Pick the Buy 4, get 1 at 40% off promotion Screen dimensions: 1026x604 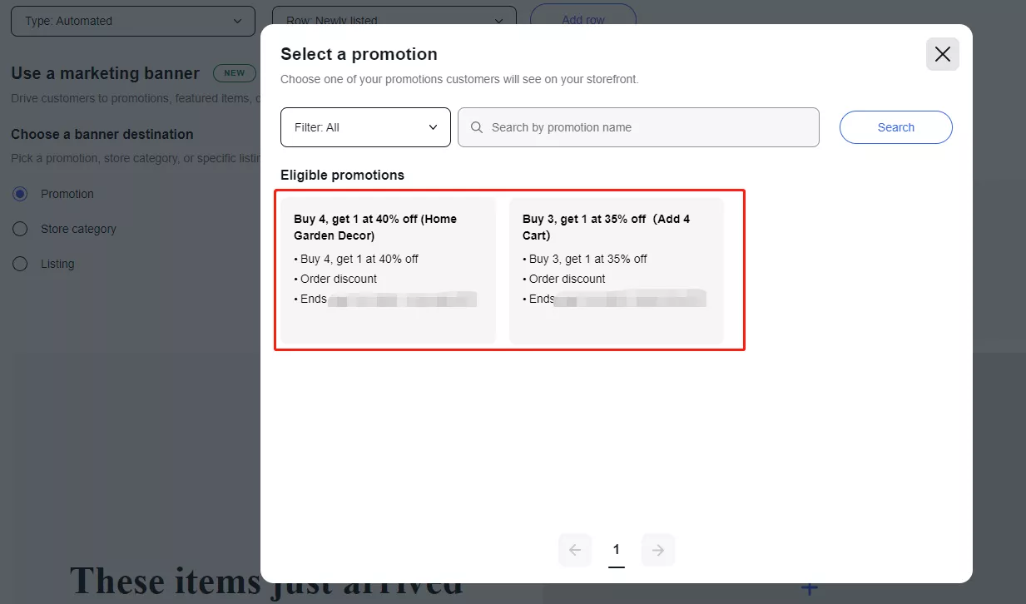coord(388,270)
